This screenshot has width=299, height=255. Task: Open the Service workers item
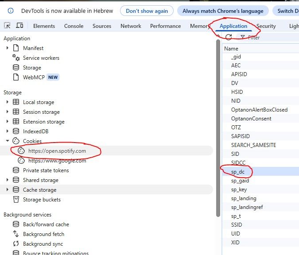pos(41,58)
